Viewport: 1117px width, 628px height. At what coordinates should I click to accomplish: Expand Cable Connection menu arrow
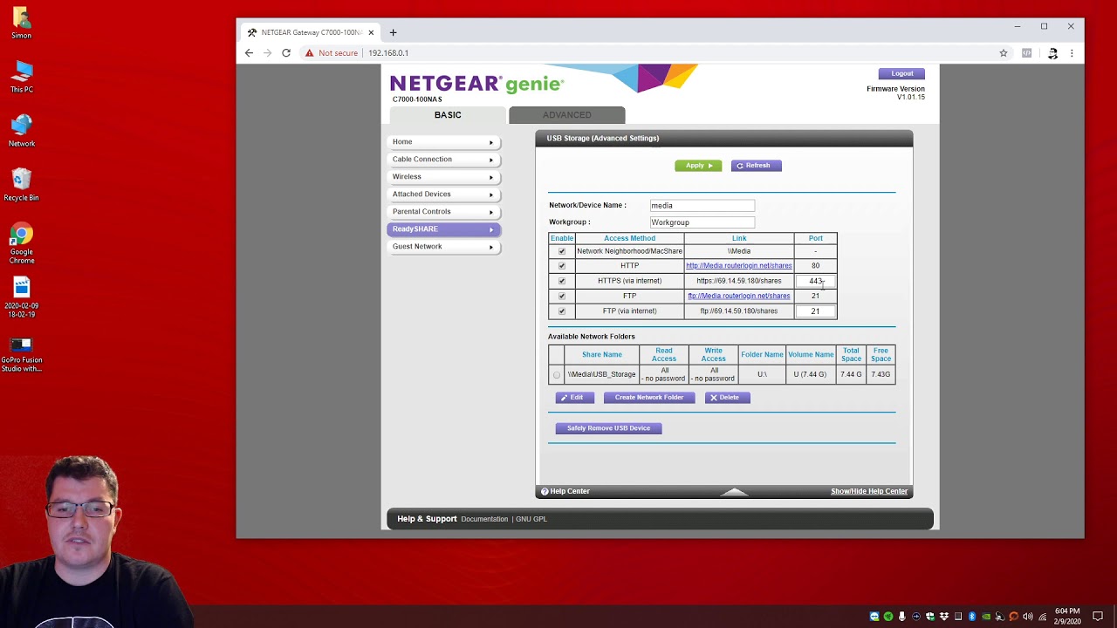pyautogui.click(x=490, y=160)
